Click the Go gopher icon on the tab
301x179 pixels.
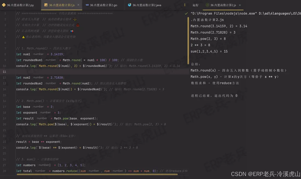pyautogui.click(x=87, y=5)
